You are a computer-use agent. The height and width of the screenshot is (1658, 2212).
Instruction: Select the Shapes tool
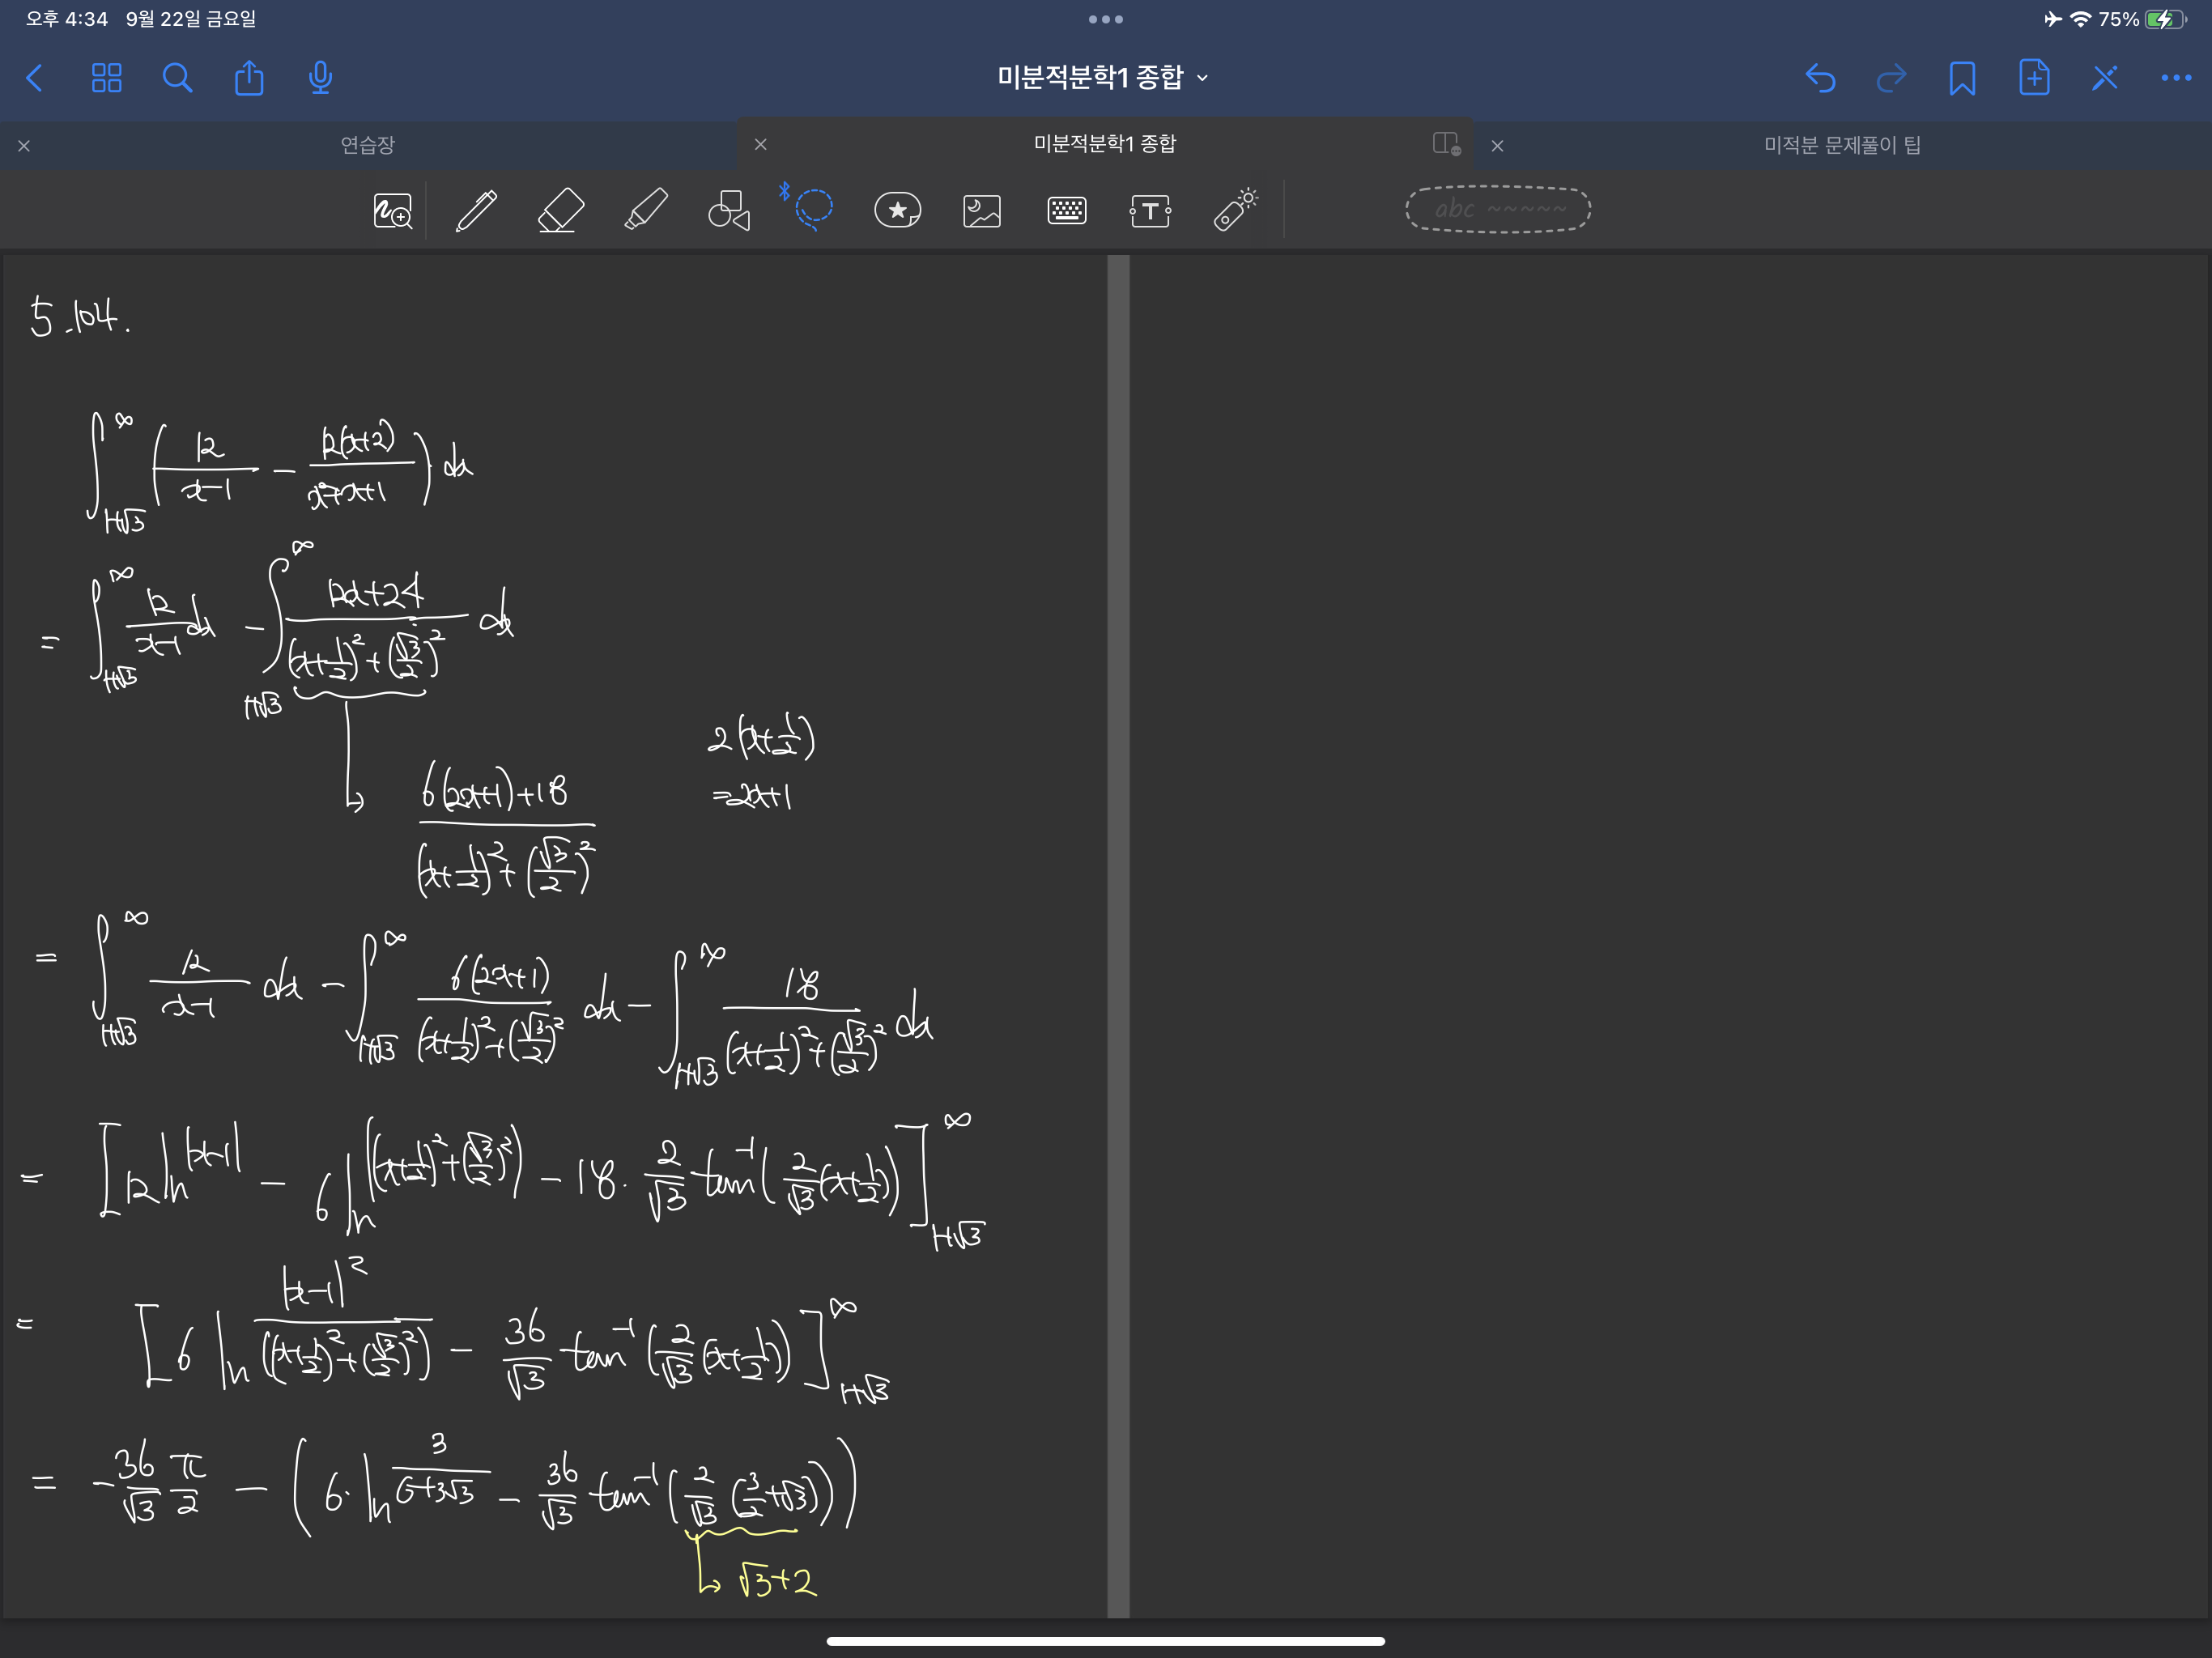pyautogui.click(x=729, y=210)
